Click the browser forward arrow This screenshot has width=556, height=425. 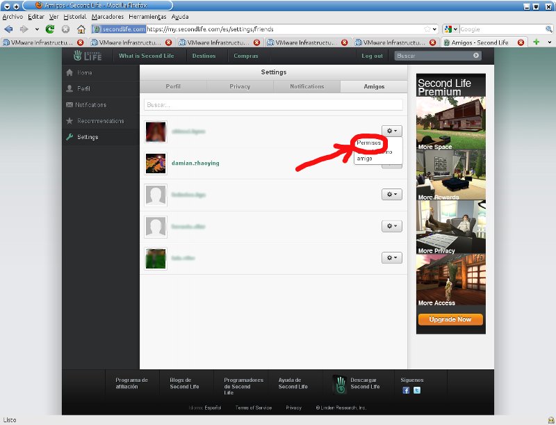click(x=24, y=29)
